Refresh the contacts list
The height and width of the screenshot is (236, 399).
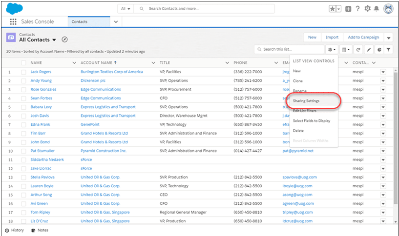pos(358,49)
